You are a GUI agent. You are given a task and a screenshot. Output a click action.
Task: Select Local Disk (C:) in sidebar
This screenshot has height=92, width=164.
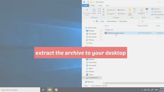(92, 78)
